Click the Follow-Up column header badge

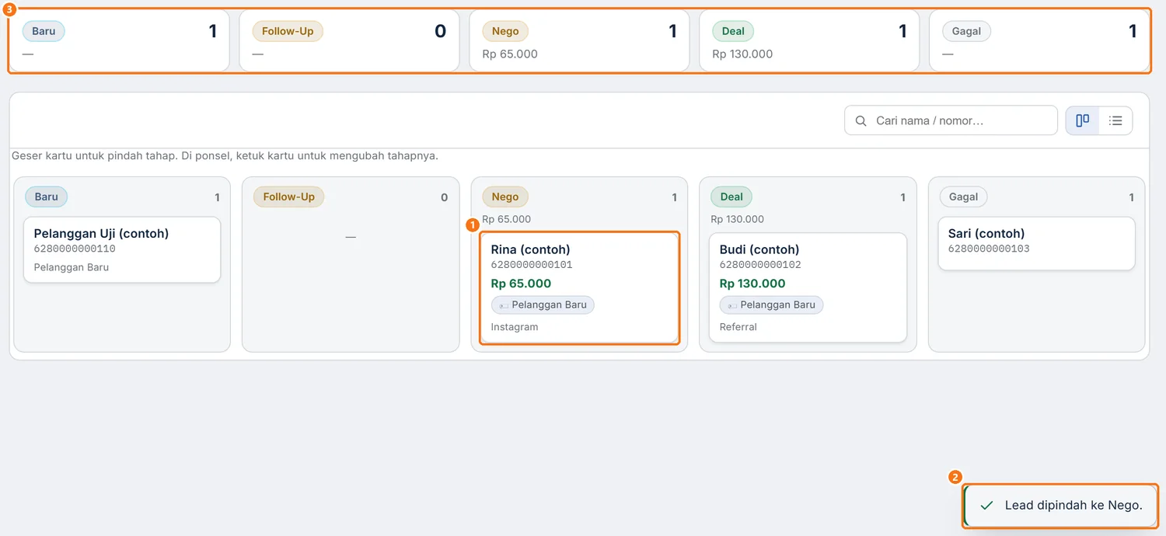288,197
